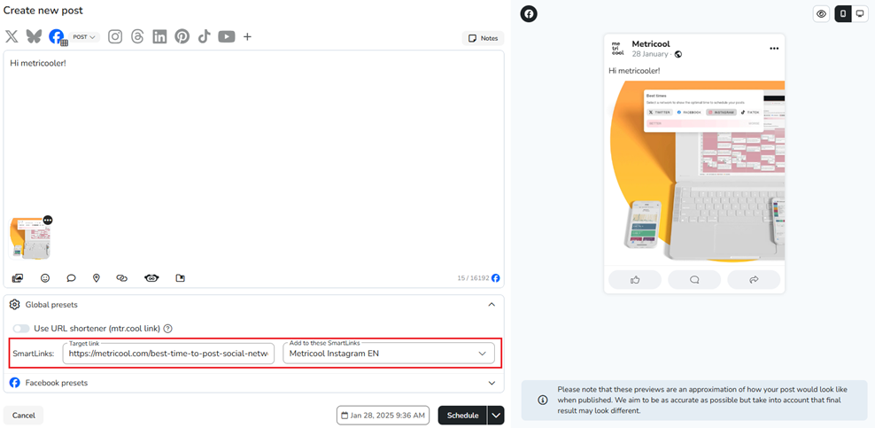Expand the Facebook presets section
The height and width of the screenshot is (428, 875).
[492, 383]
